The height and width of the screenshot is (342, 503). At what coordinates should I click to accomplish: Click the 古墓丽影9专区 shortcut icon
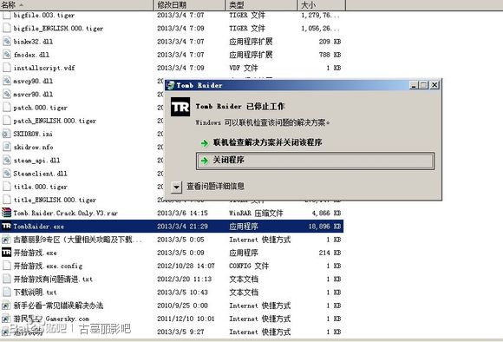click(6, 240)
